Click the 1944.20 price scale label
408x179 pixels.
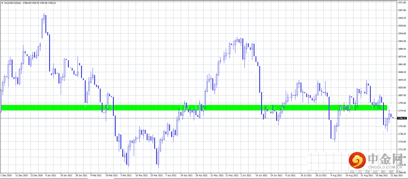click(402, 18)
